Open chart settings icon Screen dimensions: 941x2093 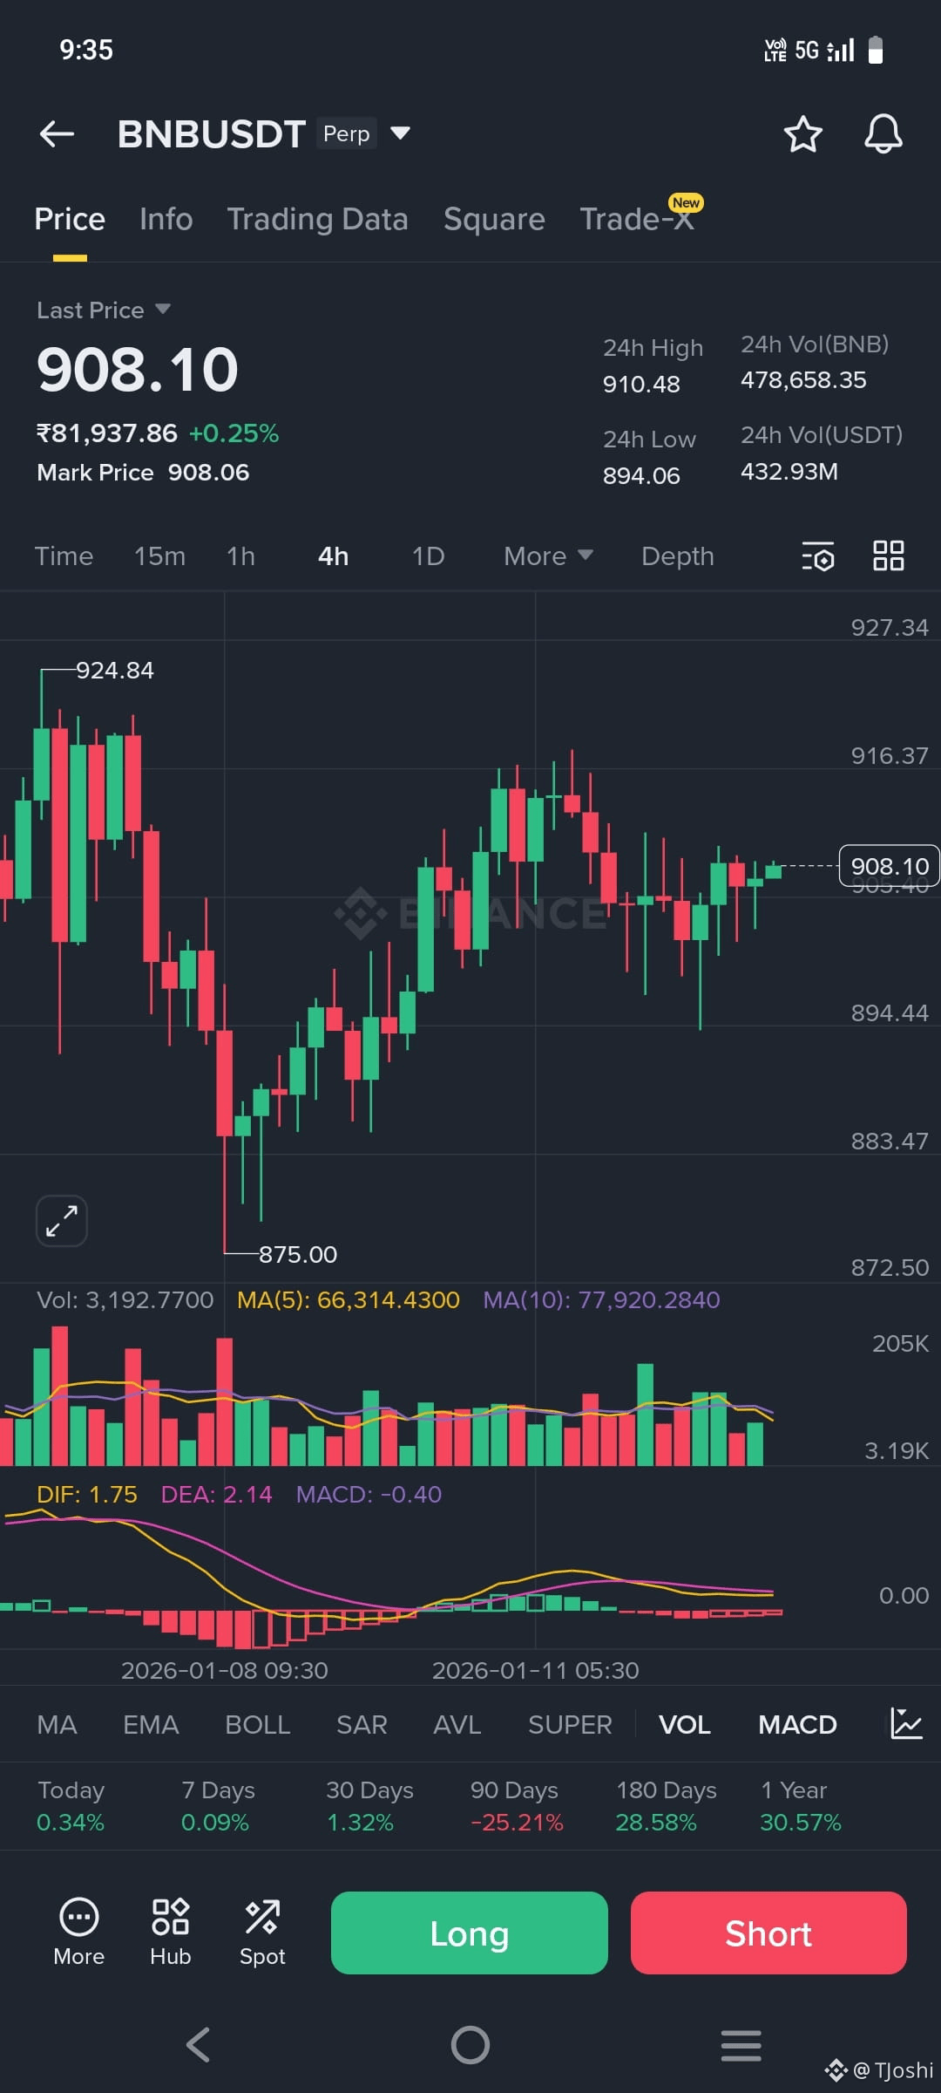point(818,556)
